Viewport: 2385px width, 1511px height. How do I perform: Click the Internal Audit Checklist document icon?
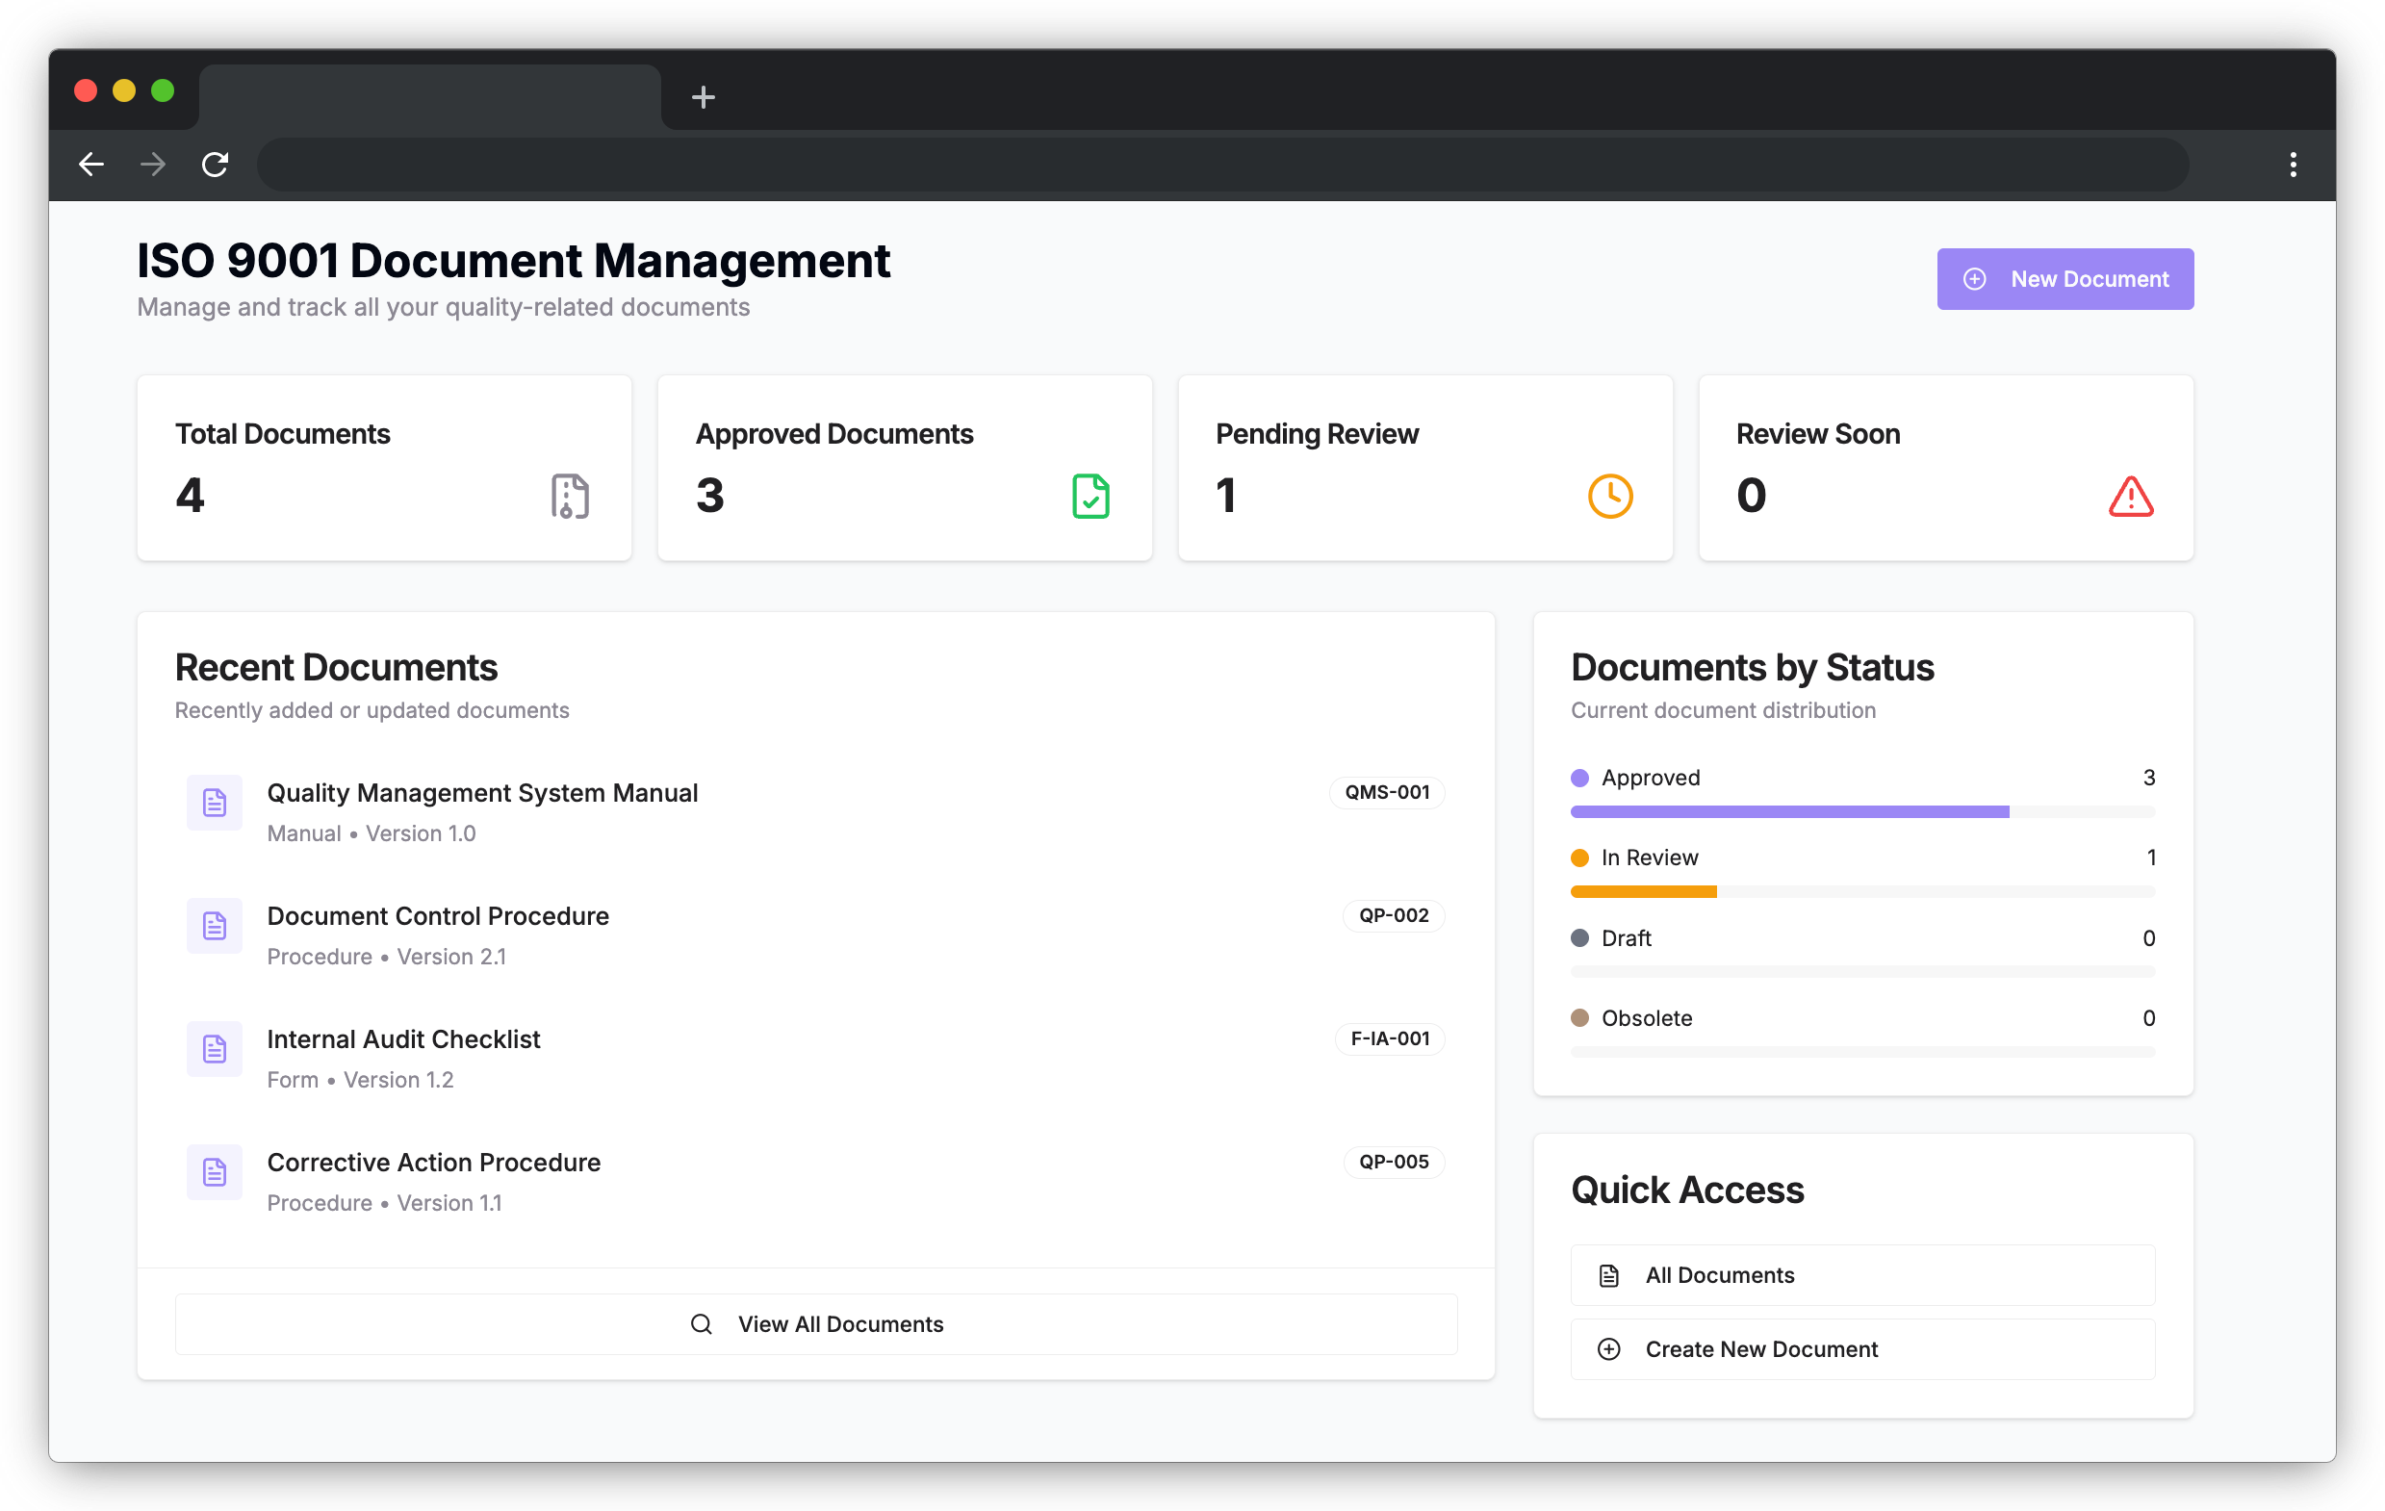215,1049
